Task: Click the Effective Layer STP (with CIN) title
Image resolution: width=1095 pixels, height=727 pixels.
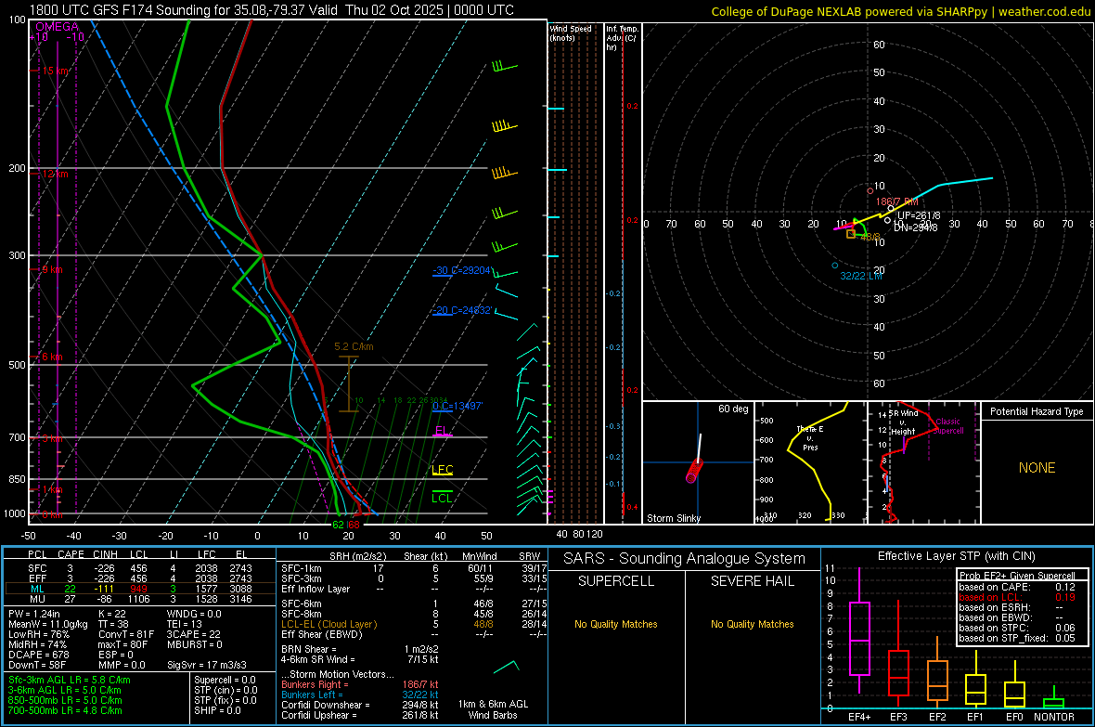Action: point(956,556)
